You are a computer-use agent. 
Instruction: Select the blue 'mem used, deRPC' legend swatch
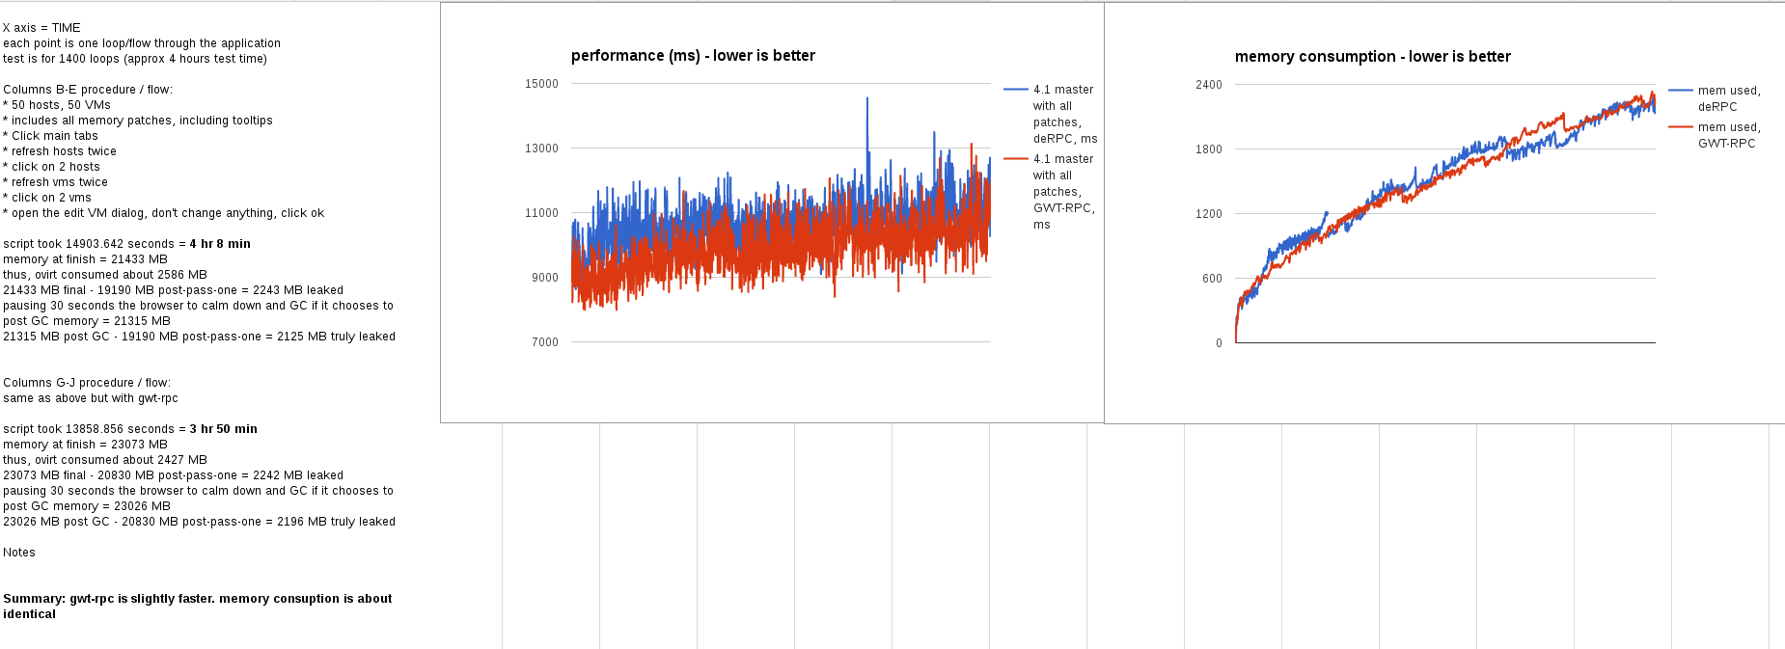coord(1681,91)
